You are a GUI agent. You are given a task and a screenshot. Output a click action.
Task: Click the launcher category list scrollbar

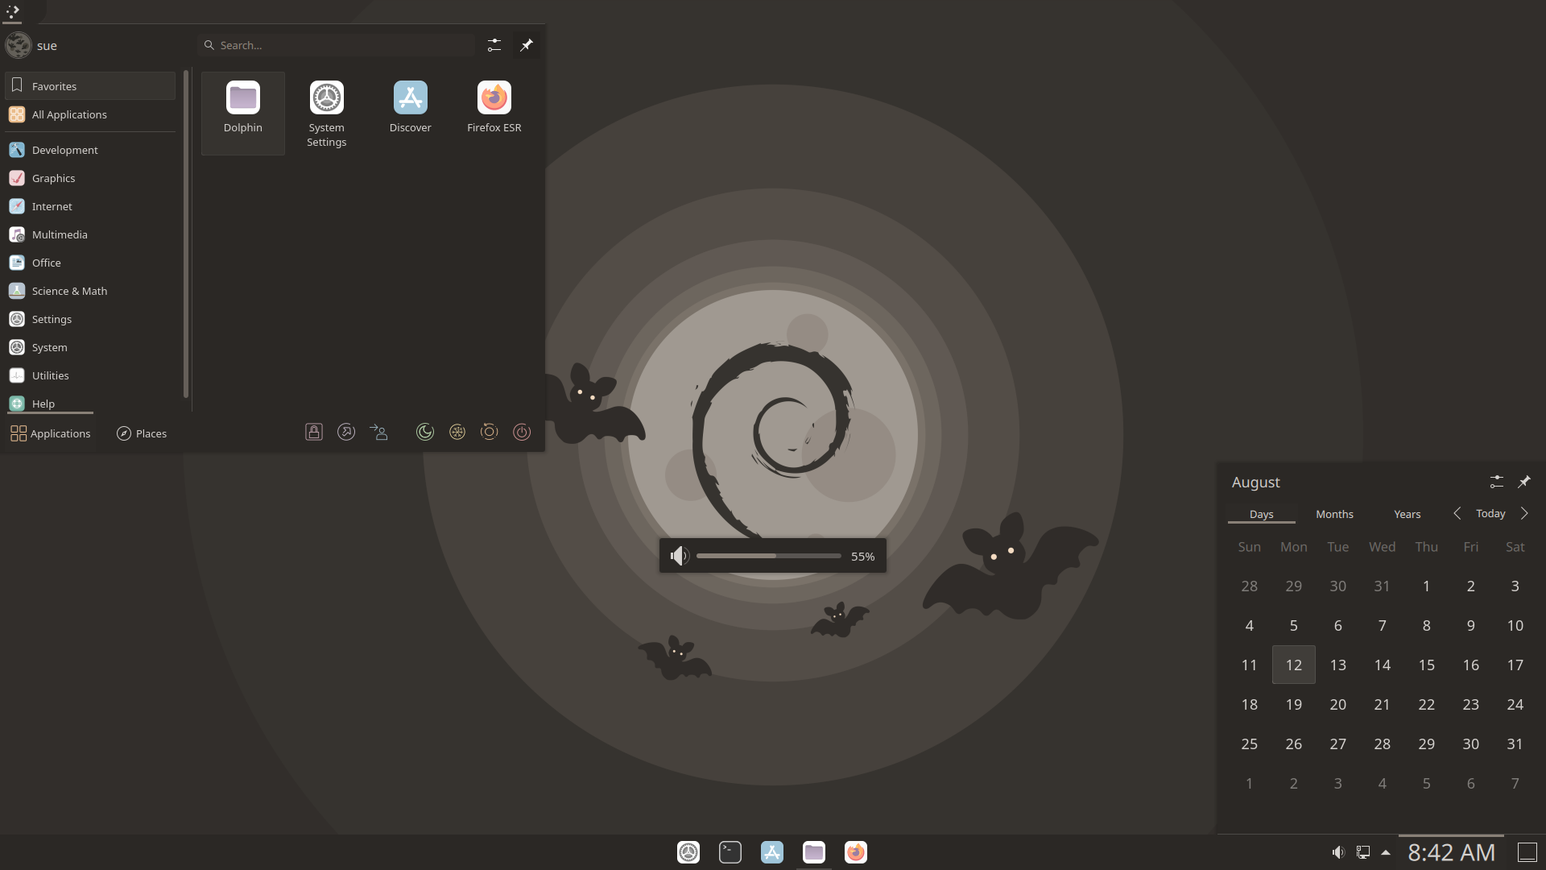186,234
